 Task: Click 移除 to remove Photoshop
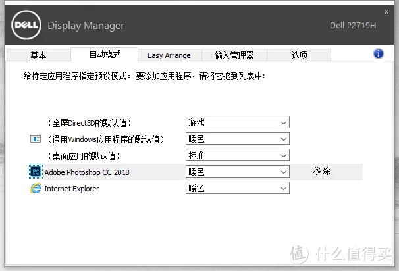tap(322, 171)
